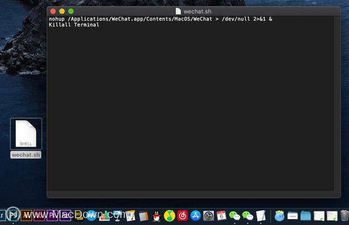Click the wechat.sh window title text
349x225 pixels.
click(197, 11)
